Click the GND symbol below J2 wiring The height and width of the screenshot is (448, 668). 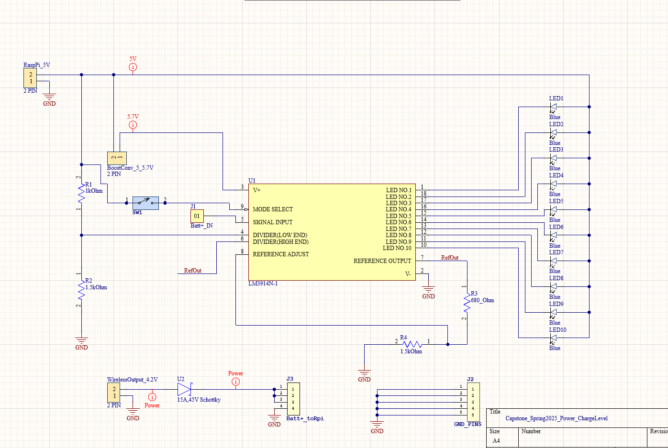[377, 427]
